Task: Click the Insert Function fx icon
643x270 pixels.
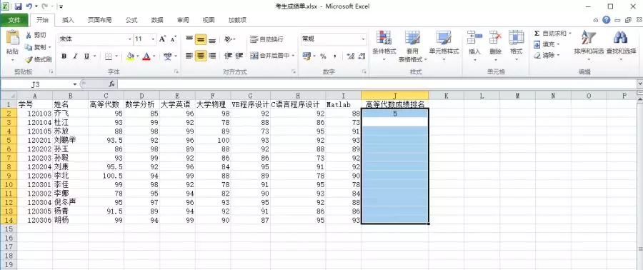Action: [x=111, y=84]
